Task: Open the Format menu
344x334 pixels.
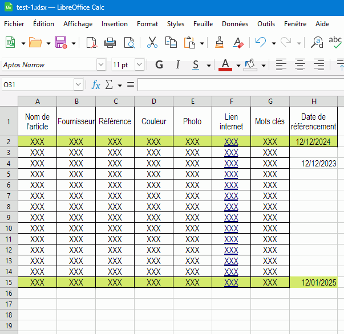Action: [147, 24]
